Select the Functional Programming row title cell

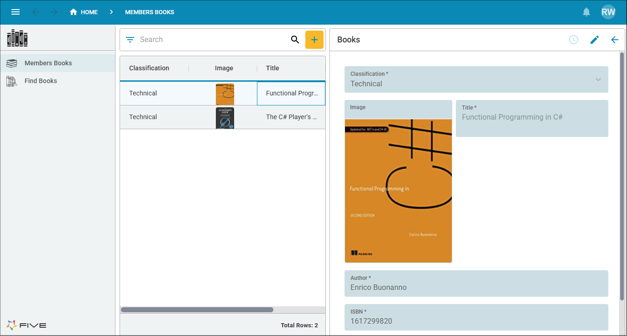[x=291, y=93]
